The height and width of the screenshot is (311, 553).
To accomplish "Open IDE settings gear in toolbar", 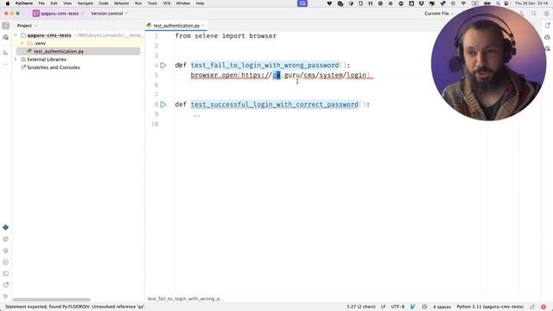I will 546,14.
